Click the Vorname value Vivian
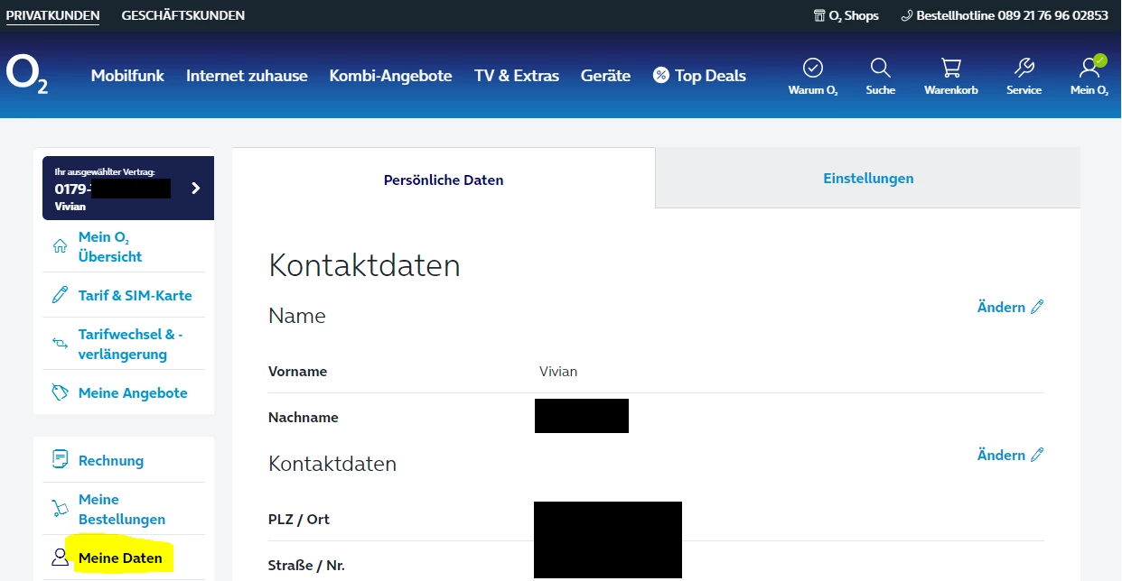This screenshot has width=1122, height=581. [x=558, y=371]
